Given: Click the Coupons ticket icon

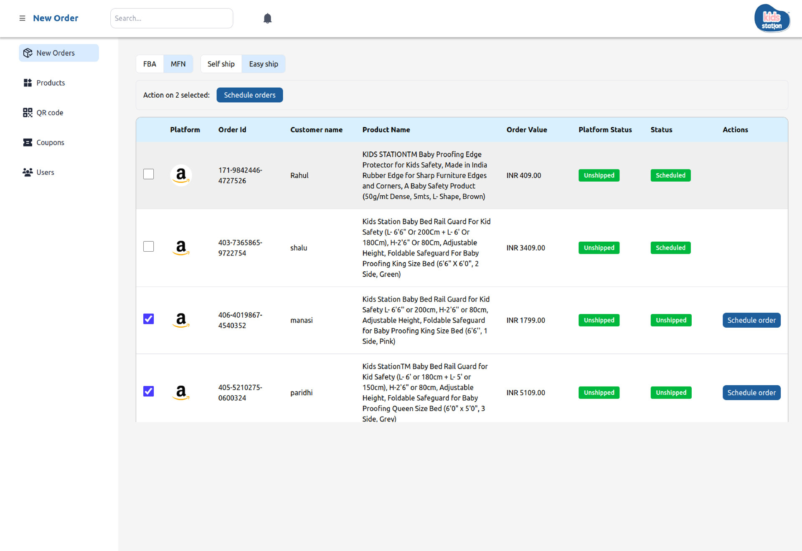Looking at the screenshot, I should [28, 142].
